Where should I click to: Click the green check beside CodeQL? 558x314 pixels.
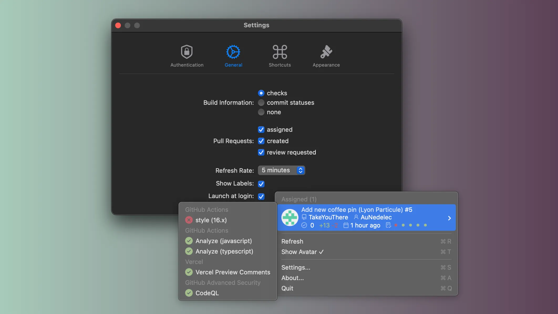189,293
